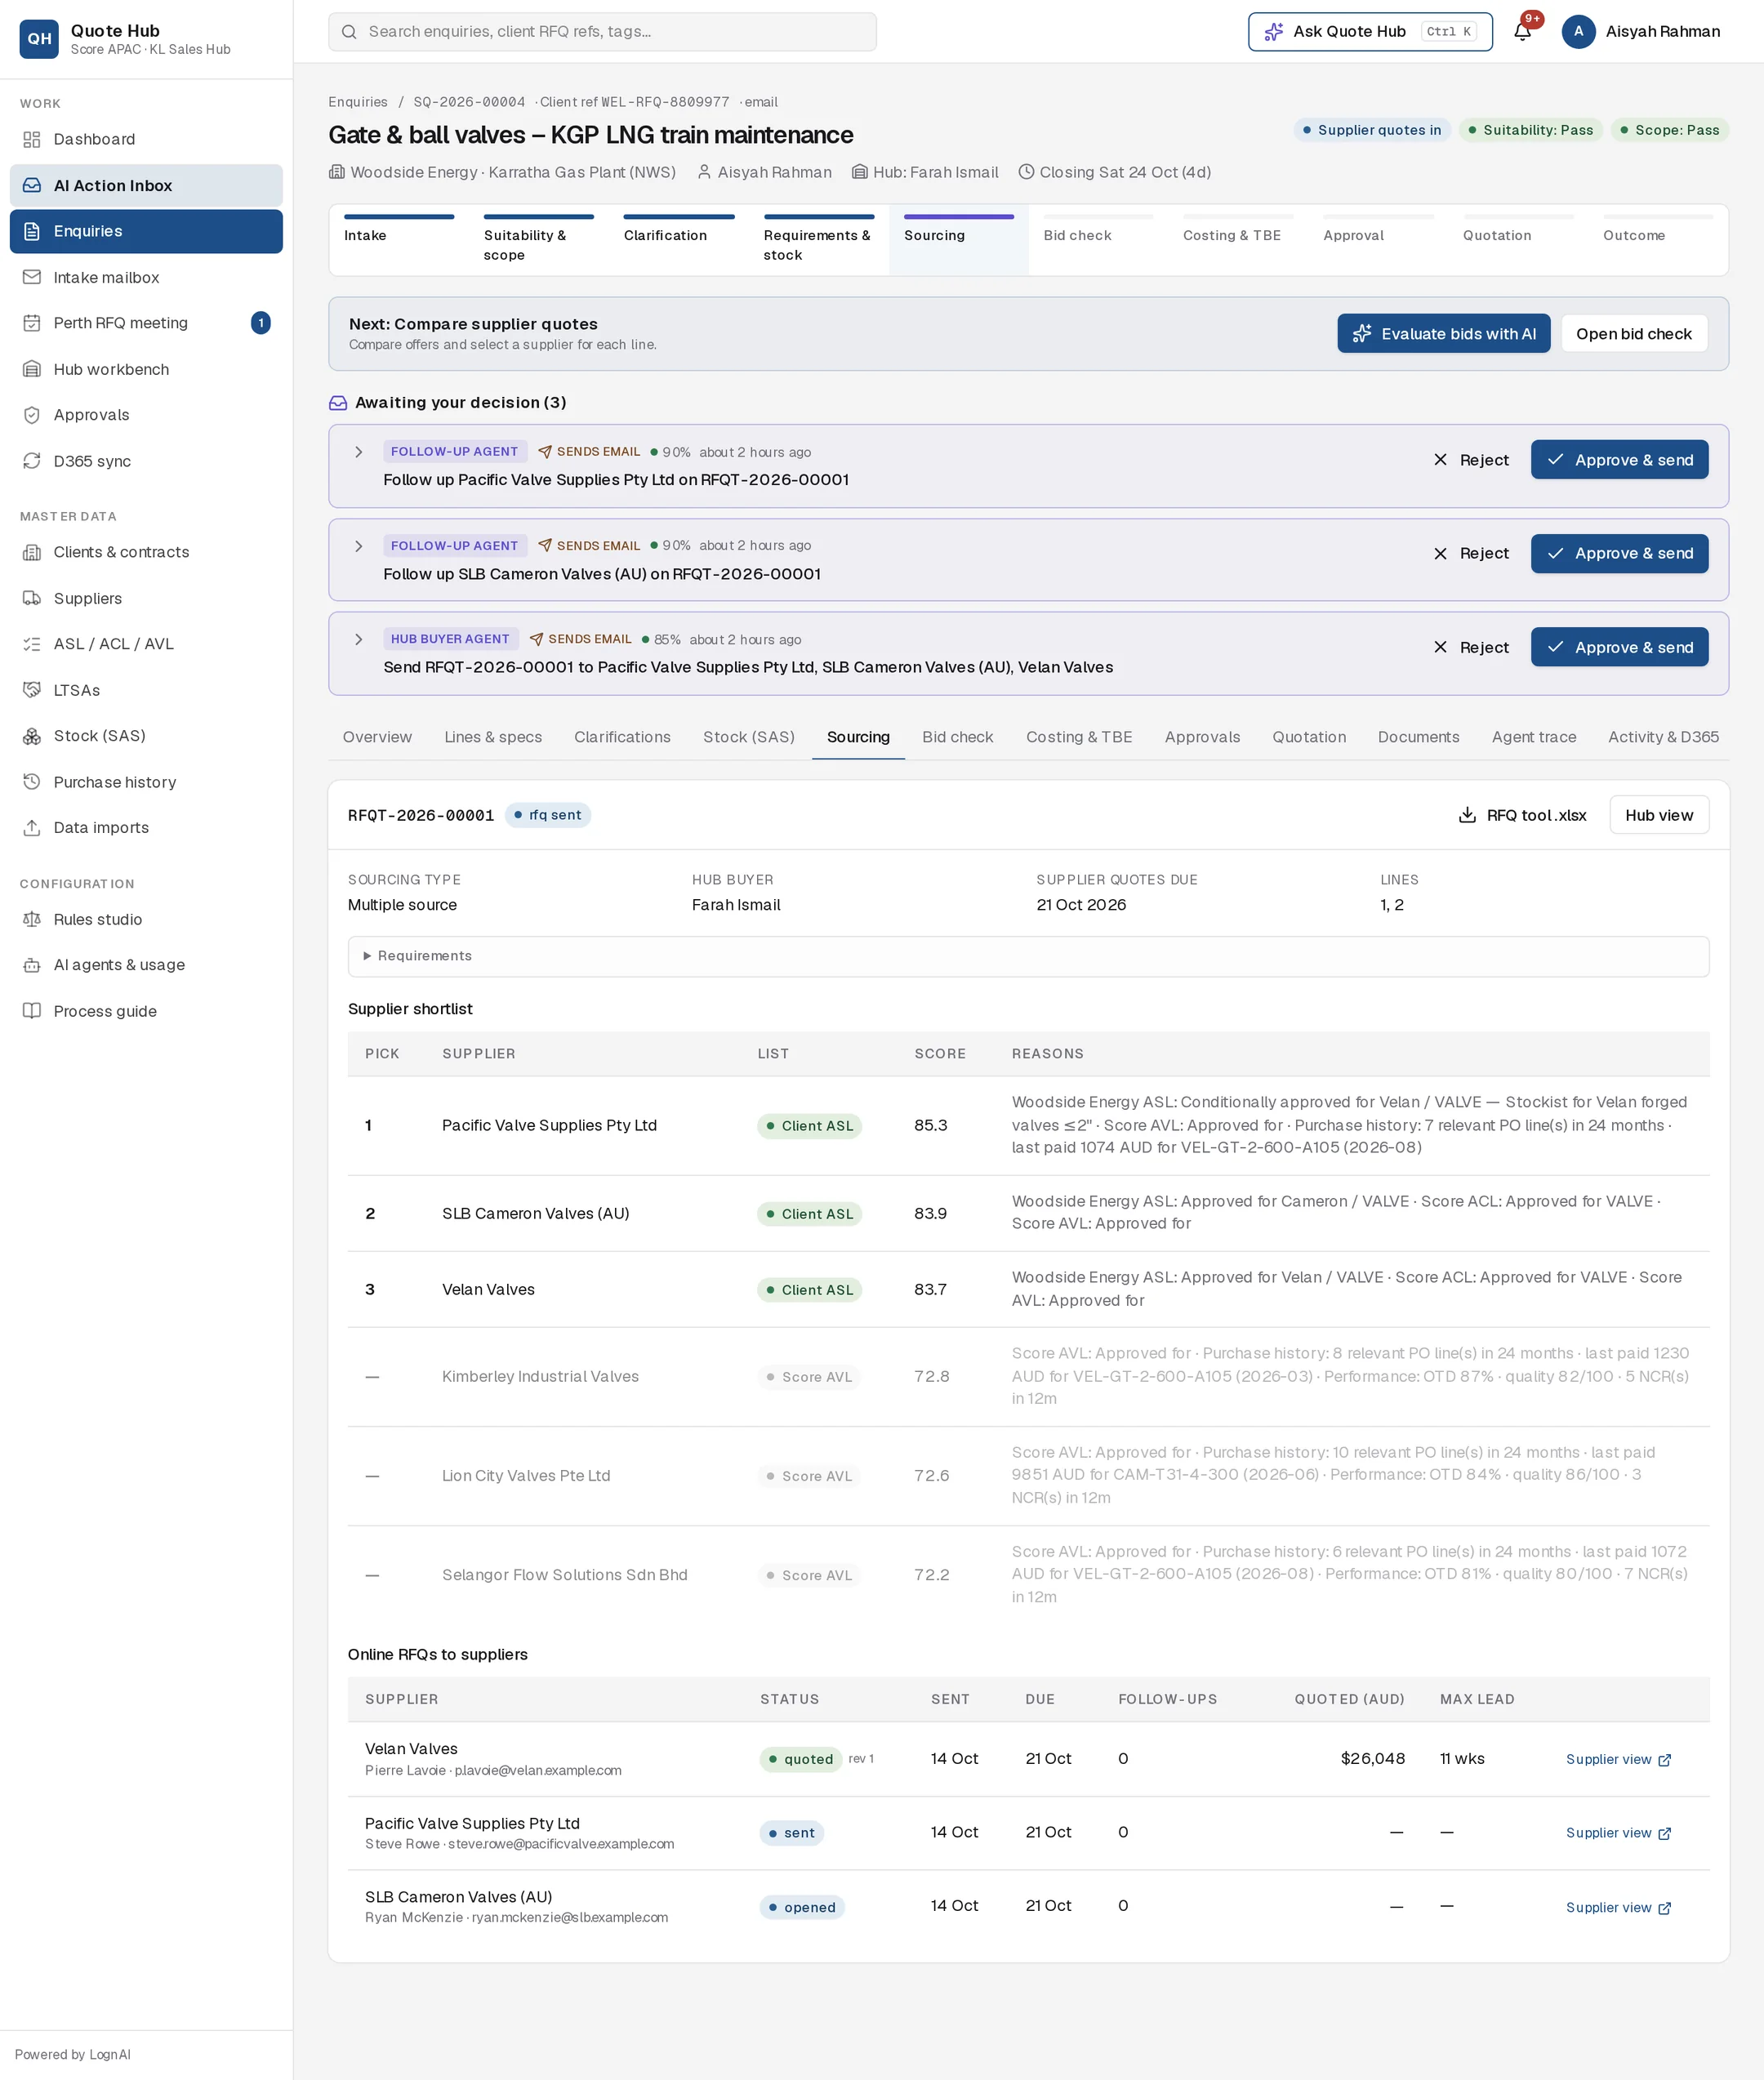Reject the Pacific Valve Supplies follow-up
Screen dimensions: 1764x2080
point(1471,460)
